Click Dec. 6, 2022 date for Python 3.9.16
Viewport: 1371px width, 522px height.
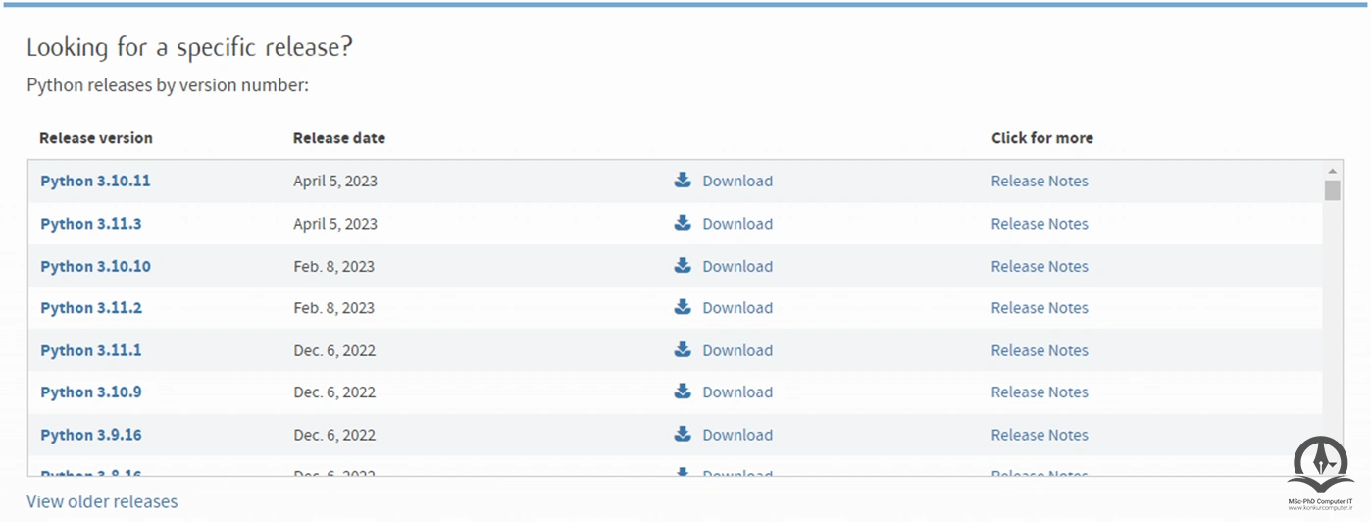click(x=334, y=435)
